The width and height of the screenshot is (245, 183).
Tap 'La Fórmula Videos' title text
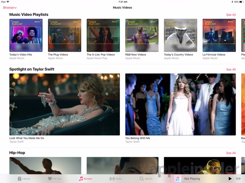(x=214, y=55)
